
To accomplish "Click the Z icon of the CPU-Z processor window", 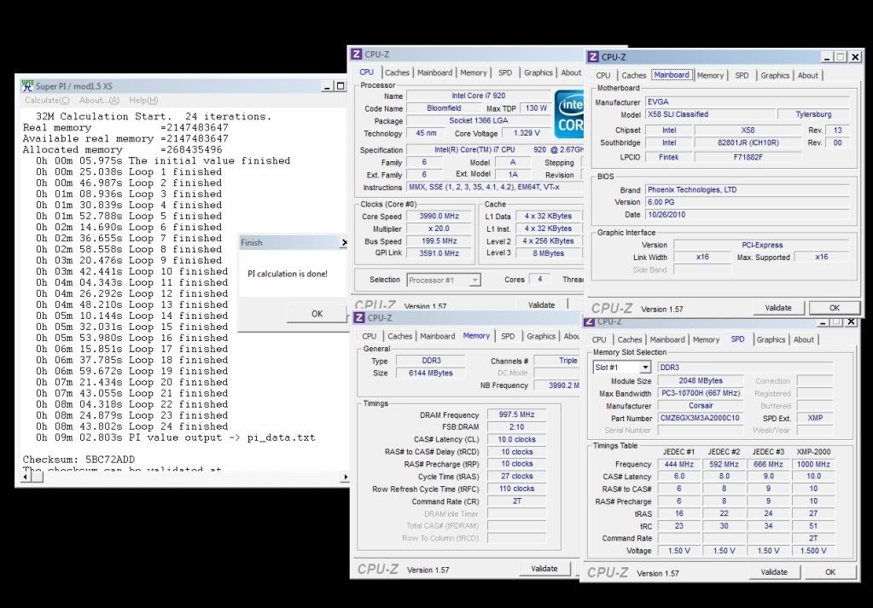I will click(x=357, y=54).
